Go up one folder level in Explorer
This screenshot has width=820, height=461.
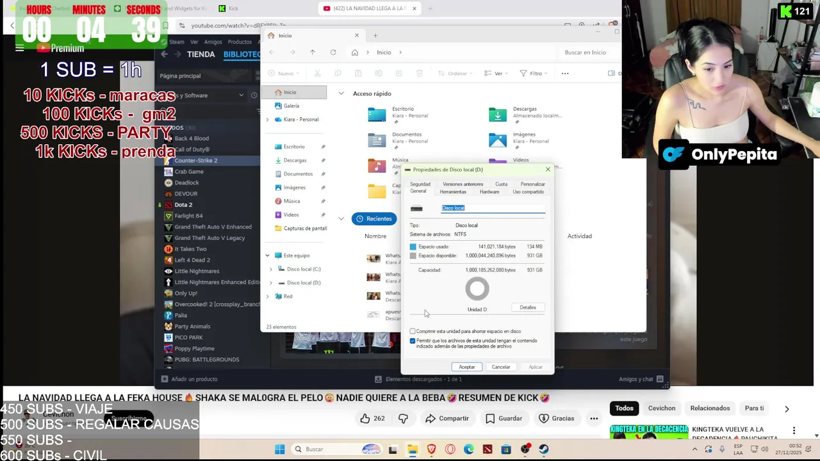click(313, 53)
